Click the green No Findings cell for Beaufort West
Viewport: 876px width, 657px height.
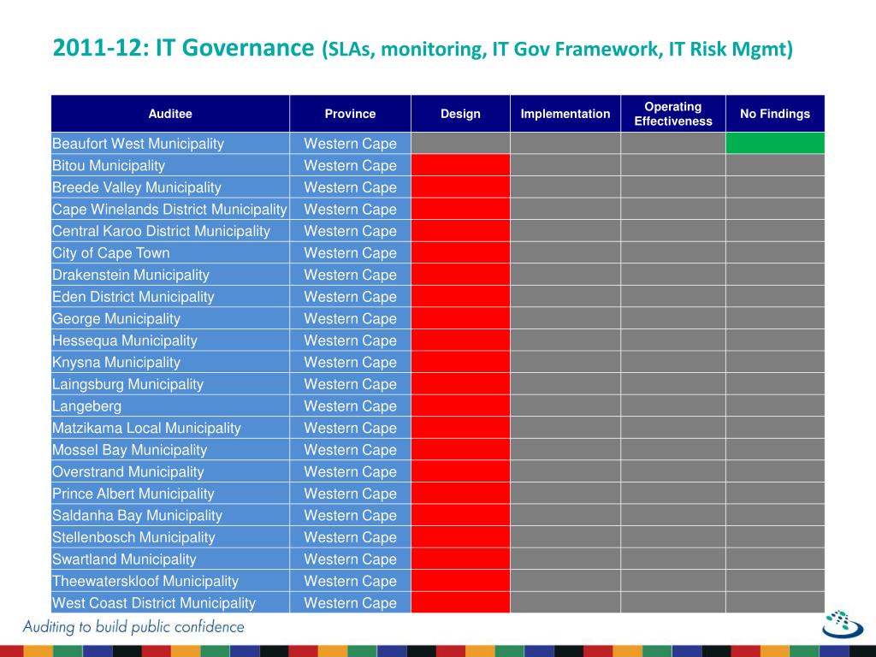[x=775, y=144]
